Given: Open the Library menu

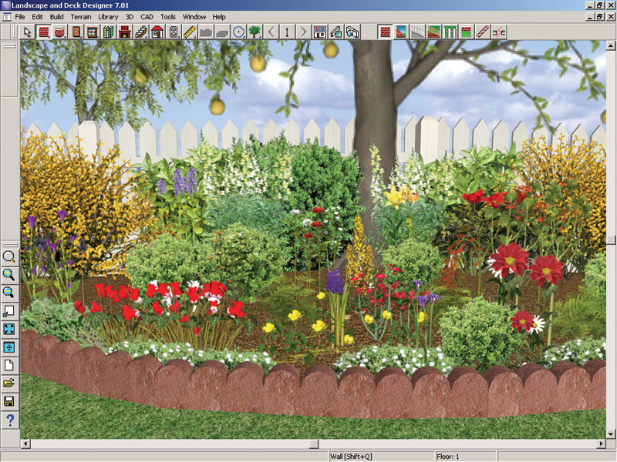Looking at the screenshot, I should point(108,16).
